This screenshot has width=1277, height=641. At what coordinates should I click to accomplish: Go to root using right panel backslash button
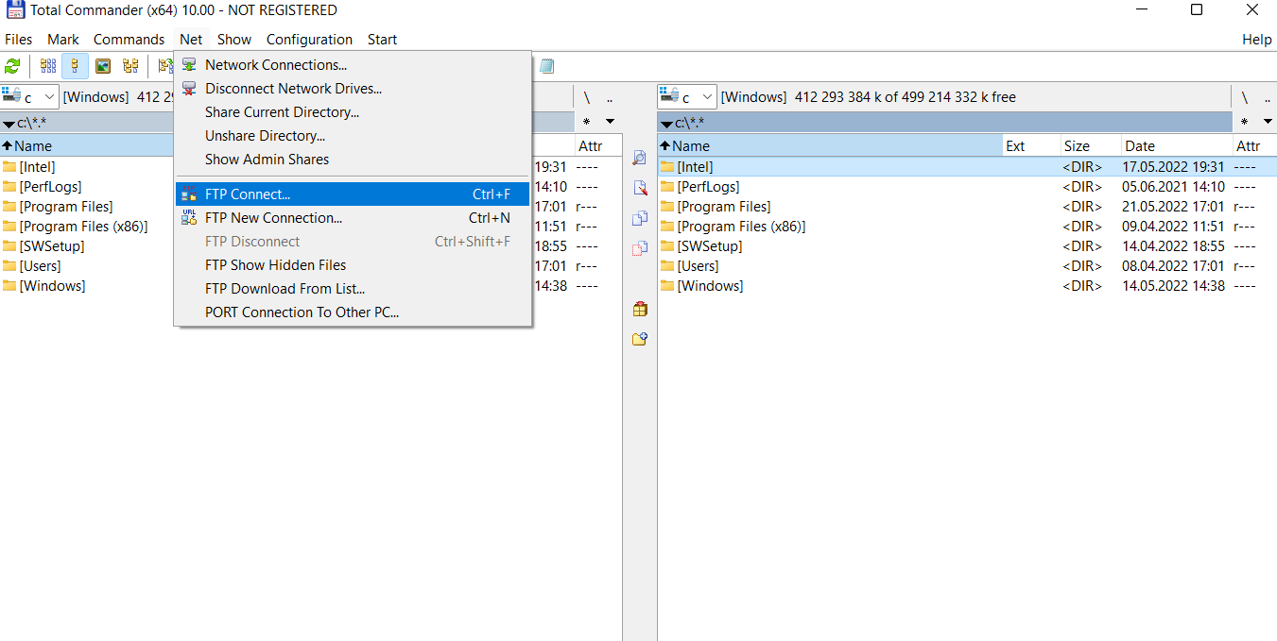1245,97
